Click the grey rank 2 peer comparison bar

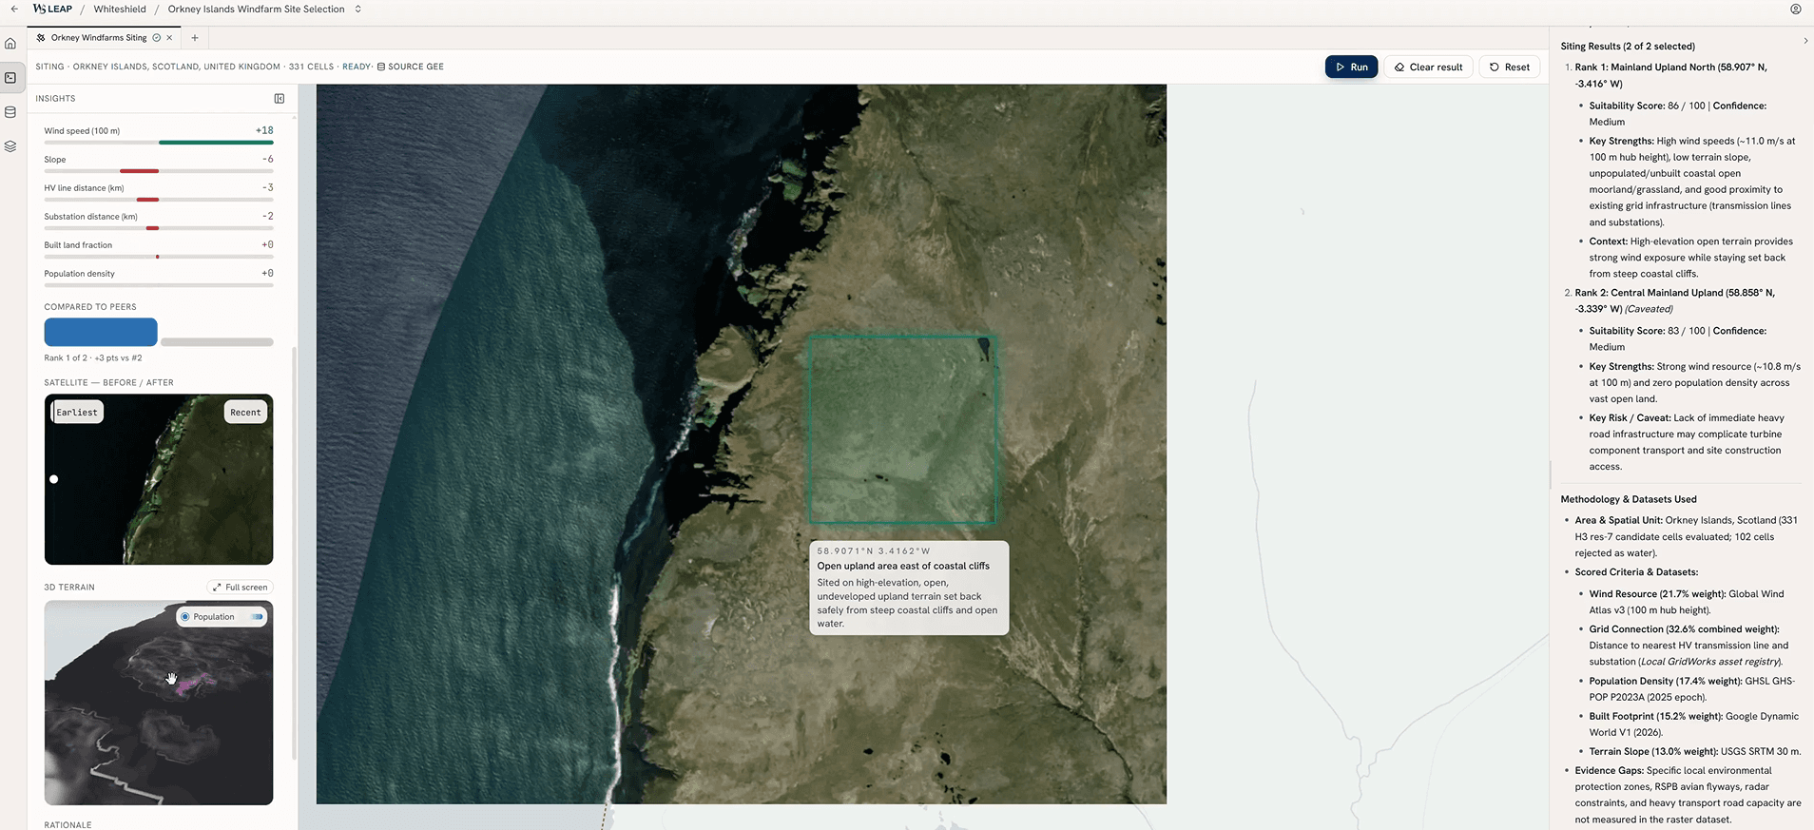(x=217, y=342)
